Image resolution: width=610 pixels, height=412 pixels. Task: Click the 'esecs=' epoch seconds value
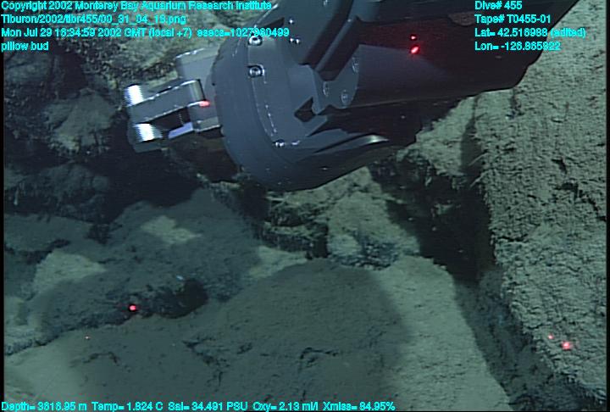[243, 32]
